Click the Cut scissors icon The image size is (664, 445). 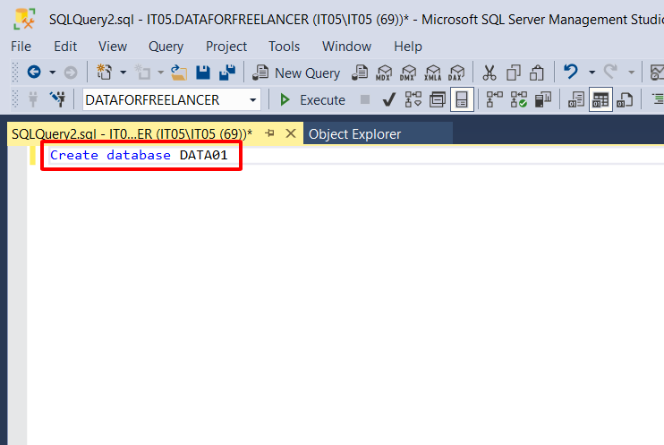[x=489, y=73]
